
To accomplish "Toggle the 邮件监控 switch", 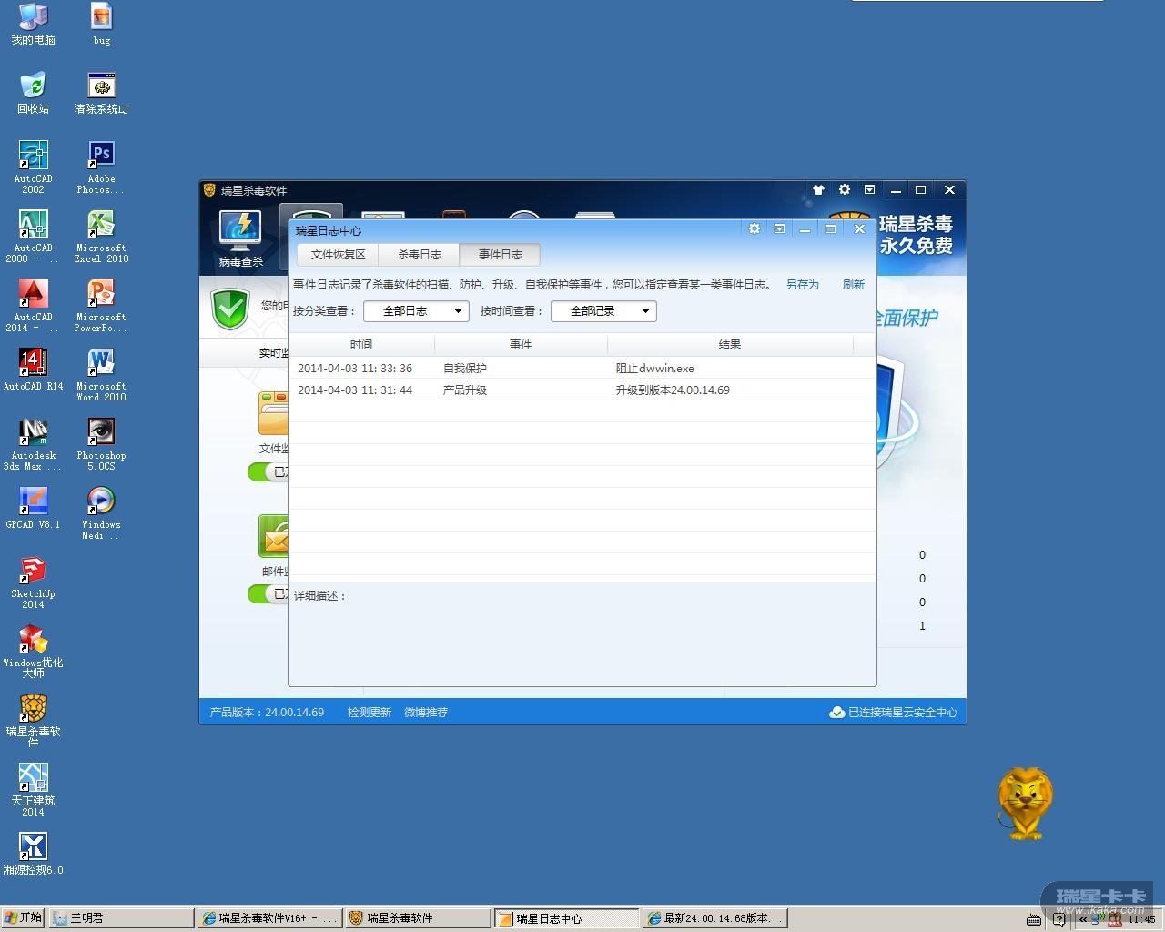I will 268,593.
